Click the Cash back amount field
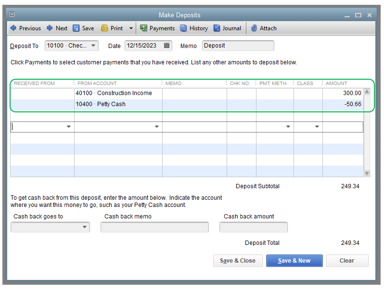Screen dimensions: 384x290 [x=254, y=227]
